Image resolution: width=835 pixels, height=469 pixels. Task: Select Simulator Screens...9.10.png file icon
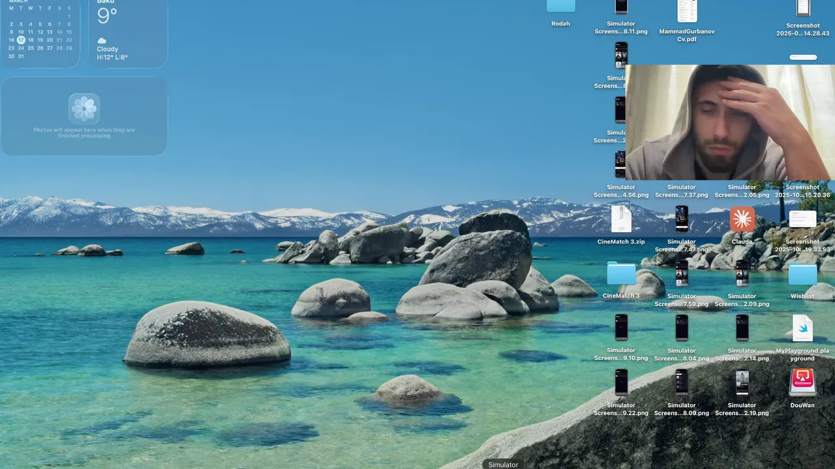(x=621, y=328)
